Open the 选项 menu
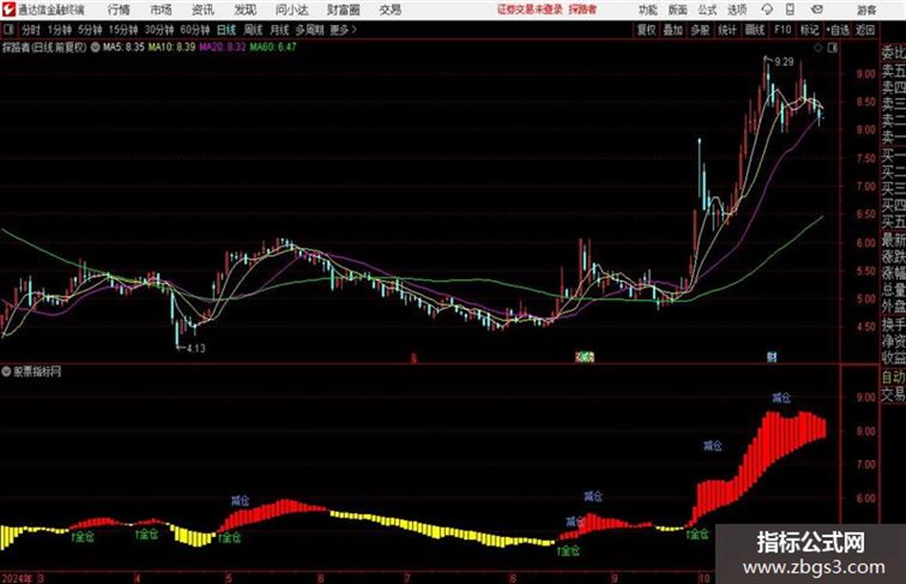The image size is (906, 584). pos(736,10)
